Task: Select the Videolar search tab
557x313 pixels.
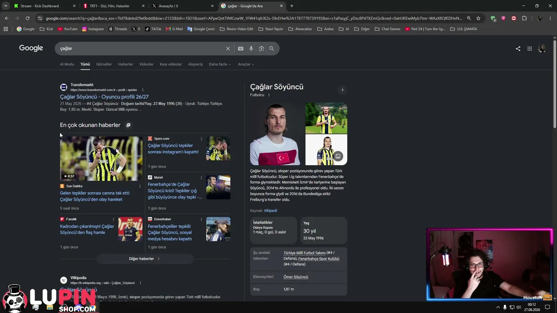Action: click(146, 64)
